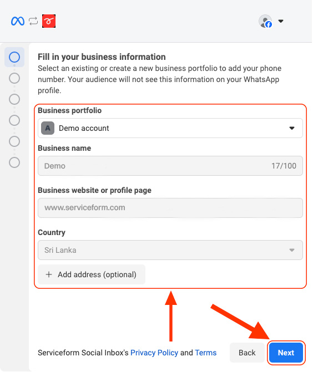Open the Privacy Policy link
313x372 pixels.
[x=154, y=353]
